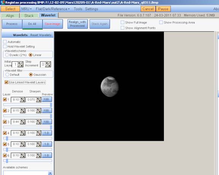
Task: Adjust Layer 4 Sharpen stepper icon
Action: tap(39, 133)
